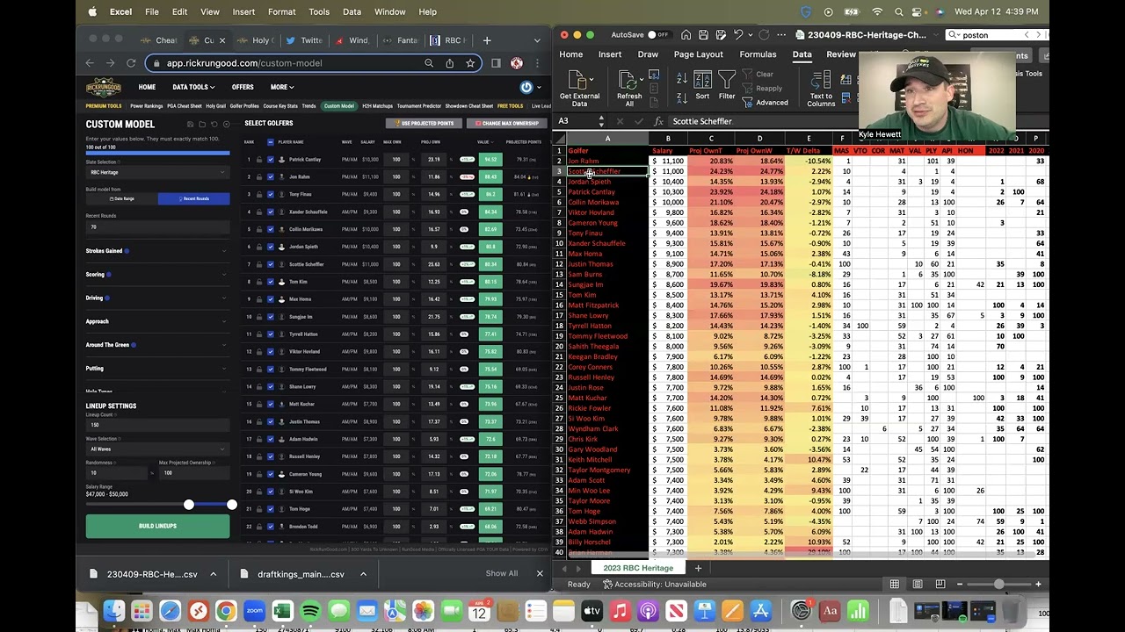Click USE PROJECTED POINTS button
The height and width of the screenshot is (632, 1125).
[x=425, y=124]
